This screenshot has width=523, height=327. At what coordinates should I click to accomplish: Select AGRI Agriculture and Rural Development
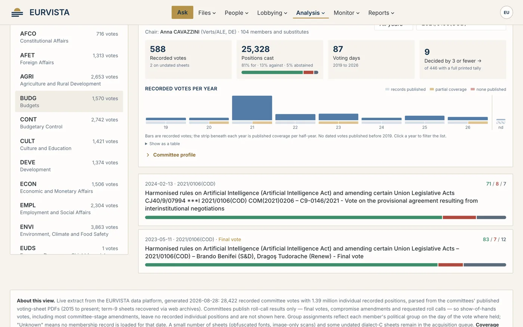[69, 80]
